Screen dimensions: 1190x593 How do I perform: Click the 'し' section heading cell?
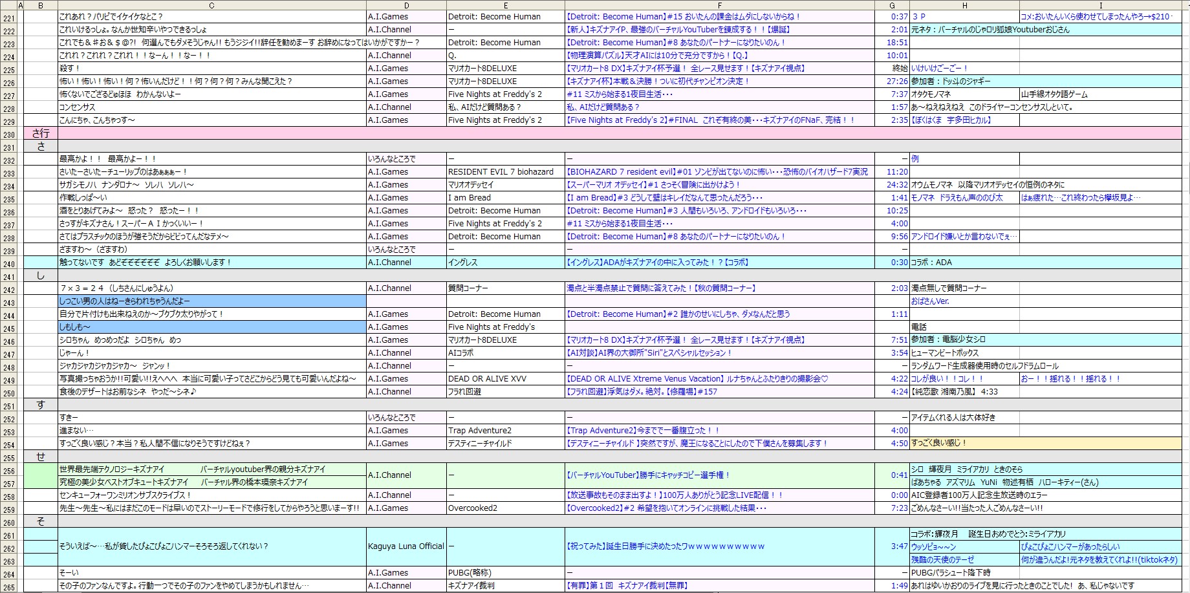point(41,275)
